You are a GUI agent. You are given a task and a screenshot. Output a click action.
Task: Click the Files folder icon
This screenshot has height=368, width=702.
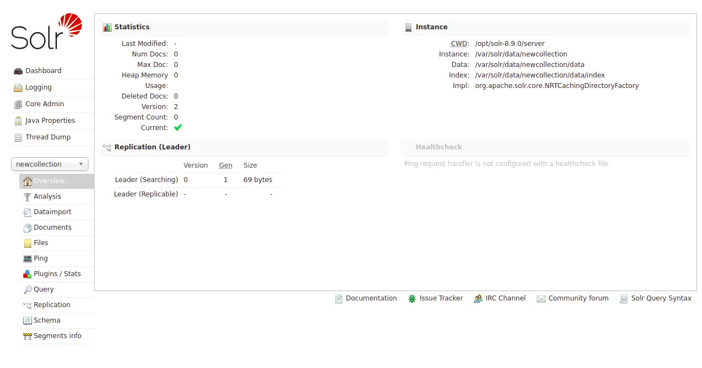(x=28, y=243)
